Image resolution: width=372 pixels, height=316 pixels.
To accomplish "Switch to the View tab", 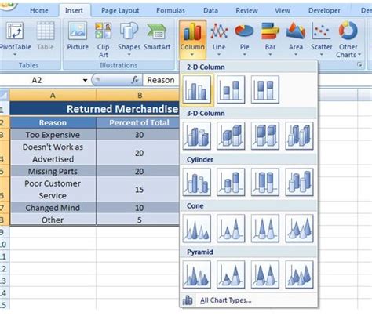I will (283, 10).
